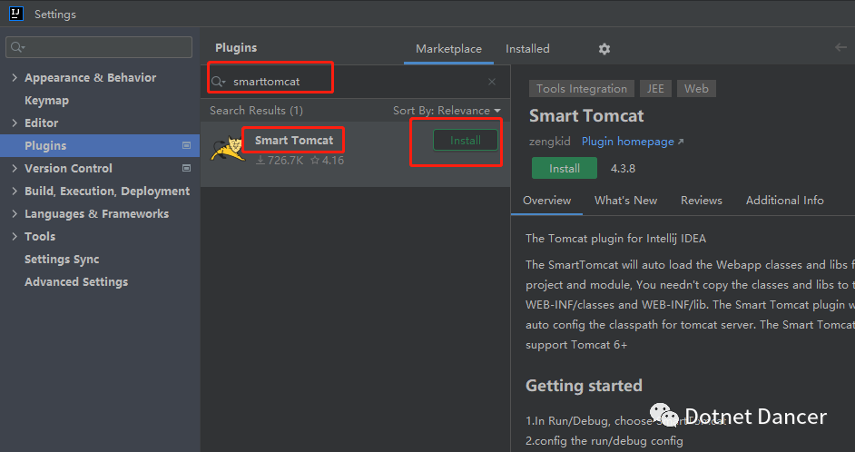Click the Plugins project-level indicator icon
Screen dimensions: 855x452
pyautogui.click(x=186, y=145)
